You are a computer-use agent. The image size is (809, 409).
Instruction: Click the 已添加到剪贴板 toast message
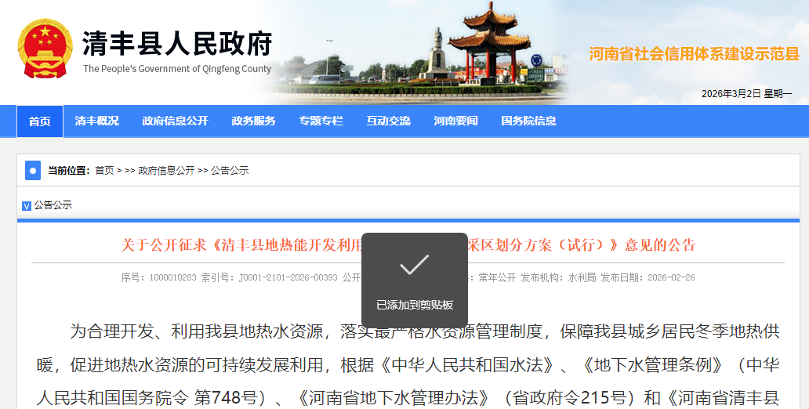(x=414, y=305)
